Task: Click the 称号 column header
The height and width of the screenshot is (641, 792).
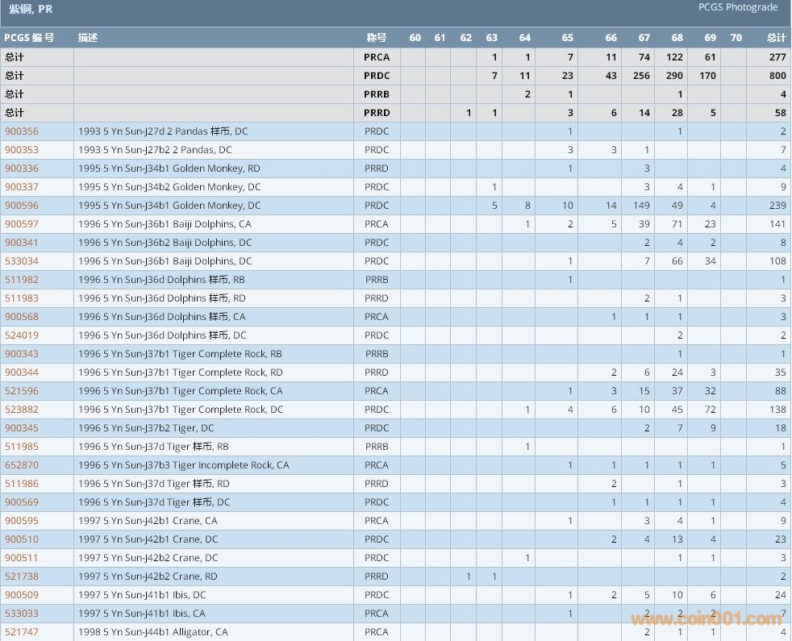Action: tap(376, 38)
